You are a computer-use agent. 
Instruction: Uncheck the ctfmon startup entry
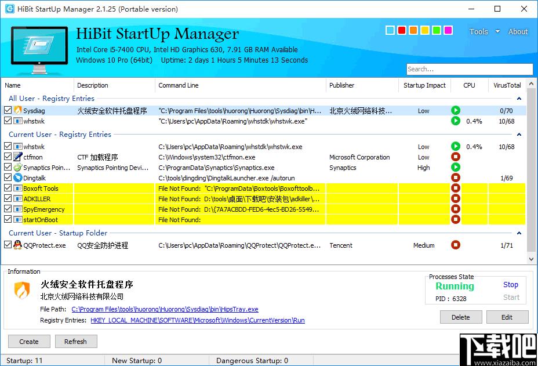point(8,157)
